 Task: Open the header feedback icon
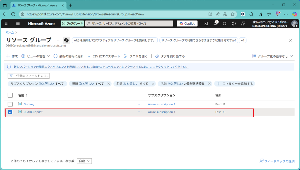(x=243, y=23)
